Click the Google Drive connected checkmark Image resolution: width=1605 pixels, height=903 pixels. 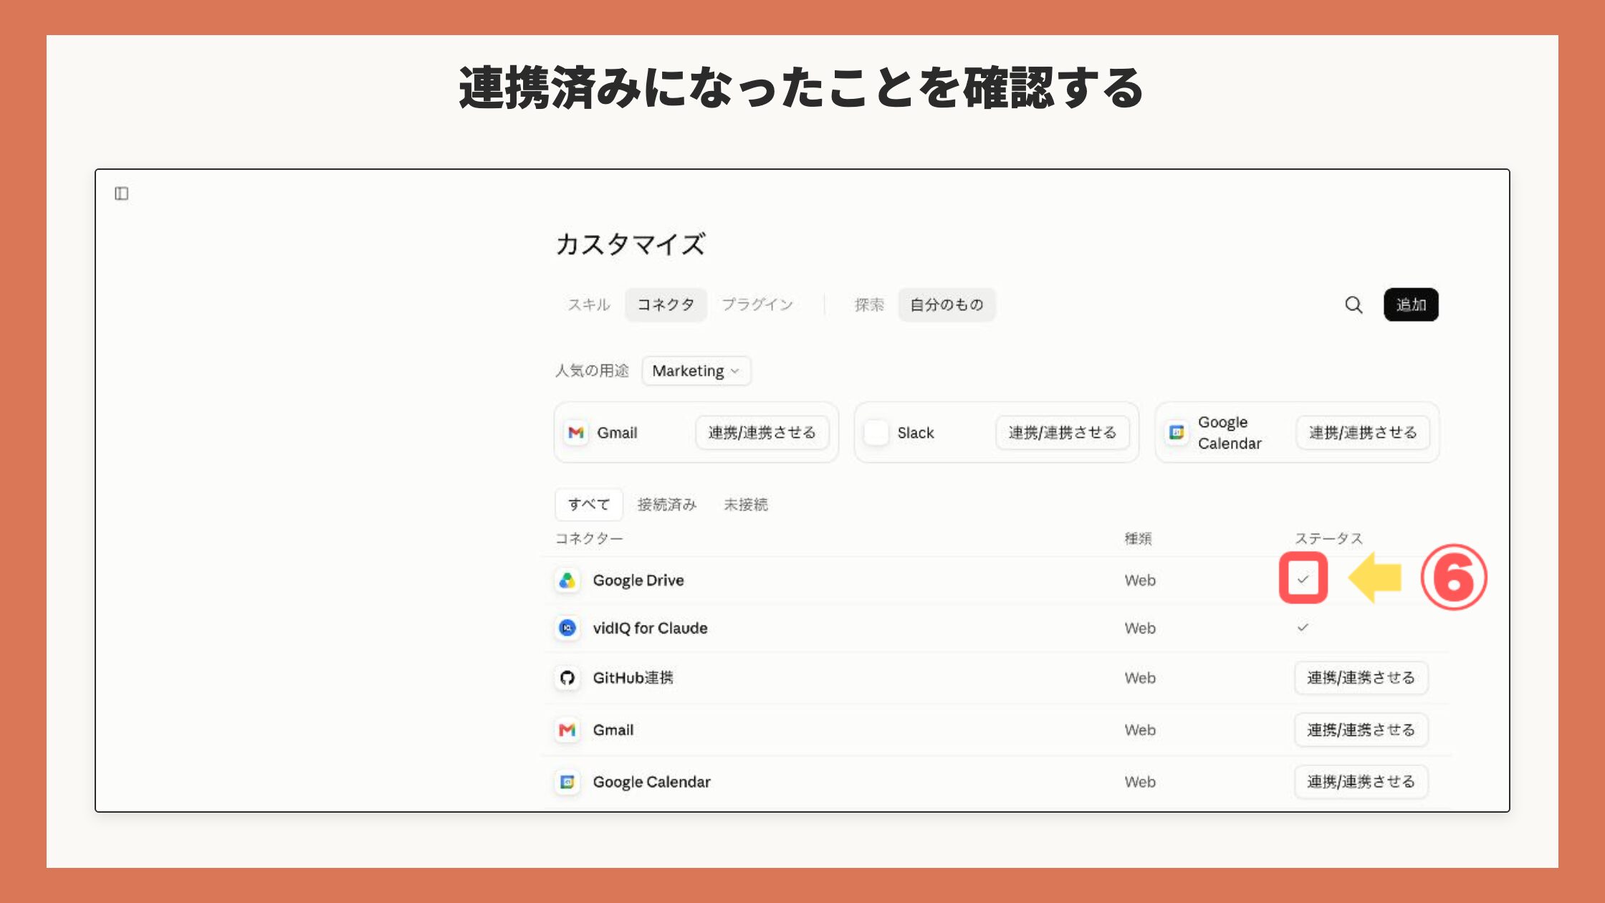[1303, 579]
